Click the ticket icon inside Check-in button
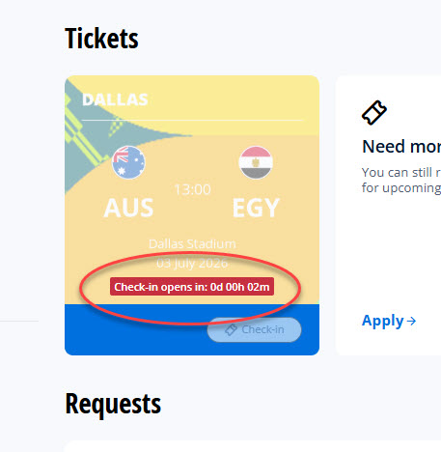The width and height of the screenshot is (441, 452). coord(231,329)
